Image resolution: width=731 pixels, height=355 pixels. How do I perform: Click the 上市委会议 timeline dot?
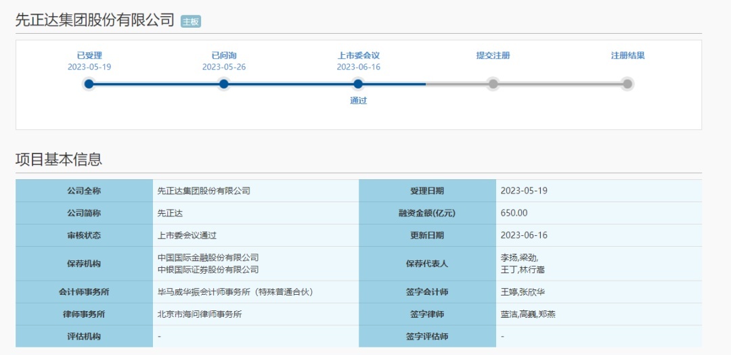[358, 84]
